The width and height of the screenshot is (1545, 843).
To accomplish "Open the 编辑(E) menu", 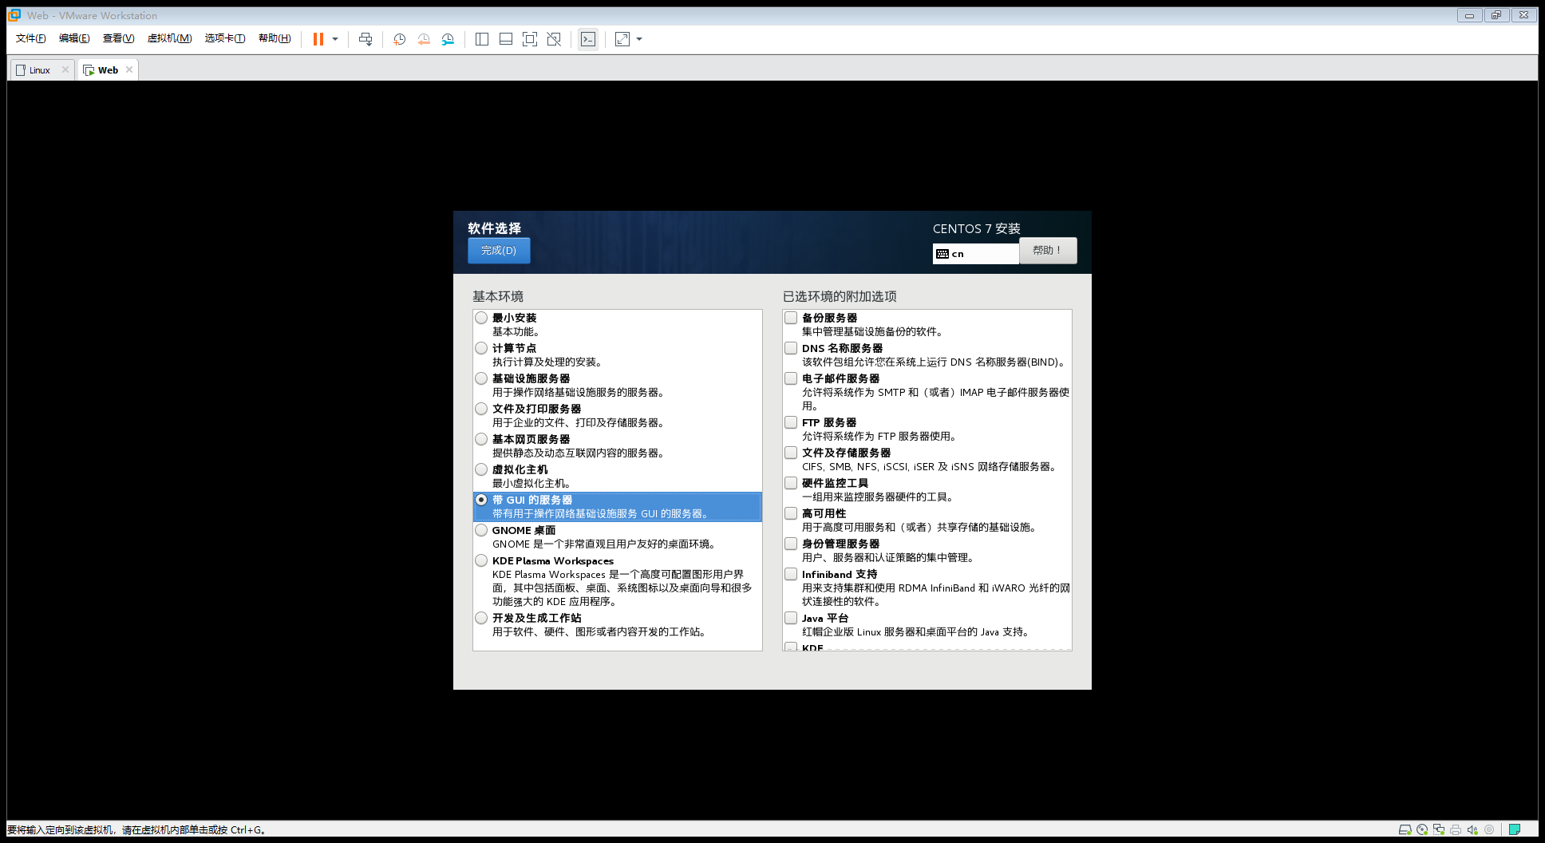I will 74,38.
